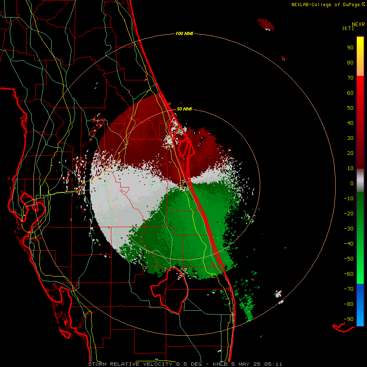Click the -50 scale value
This screenshot has width=367, height=367.
click(349, 259)
